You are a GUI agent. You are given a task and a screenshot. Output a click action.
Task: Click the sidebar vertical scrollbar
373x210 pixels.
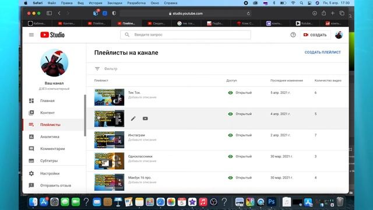pyautogui.click(x=85, y=116)
